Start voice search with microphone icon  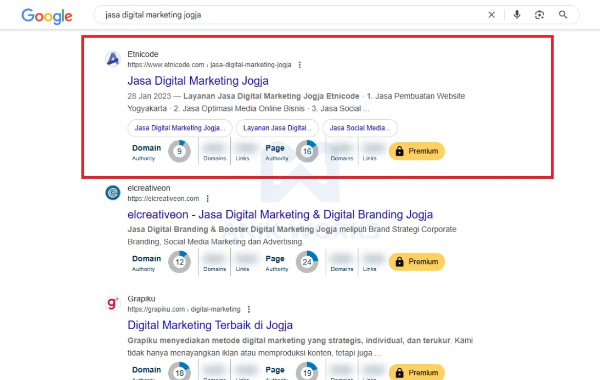point(516,15)
